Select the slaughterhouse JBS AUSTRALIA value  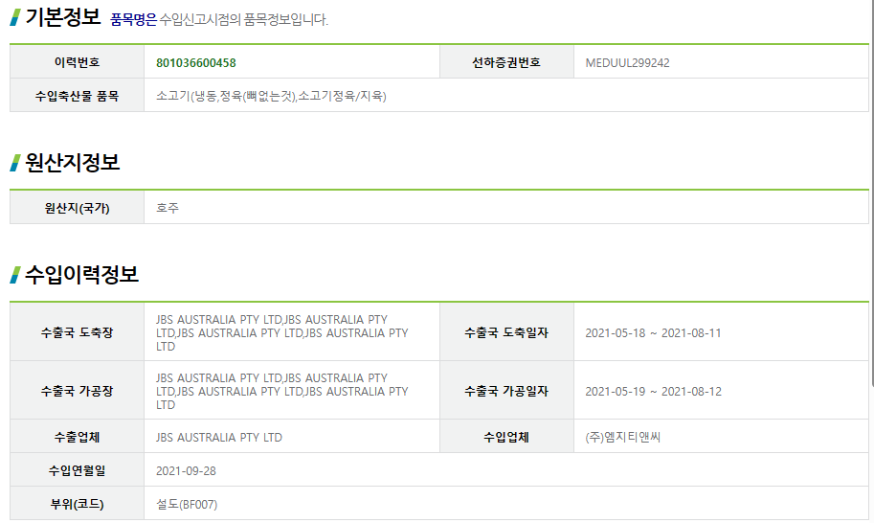pyautogui.click(x=282, y=333)
